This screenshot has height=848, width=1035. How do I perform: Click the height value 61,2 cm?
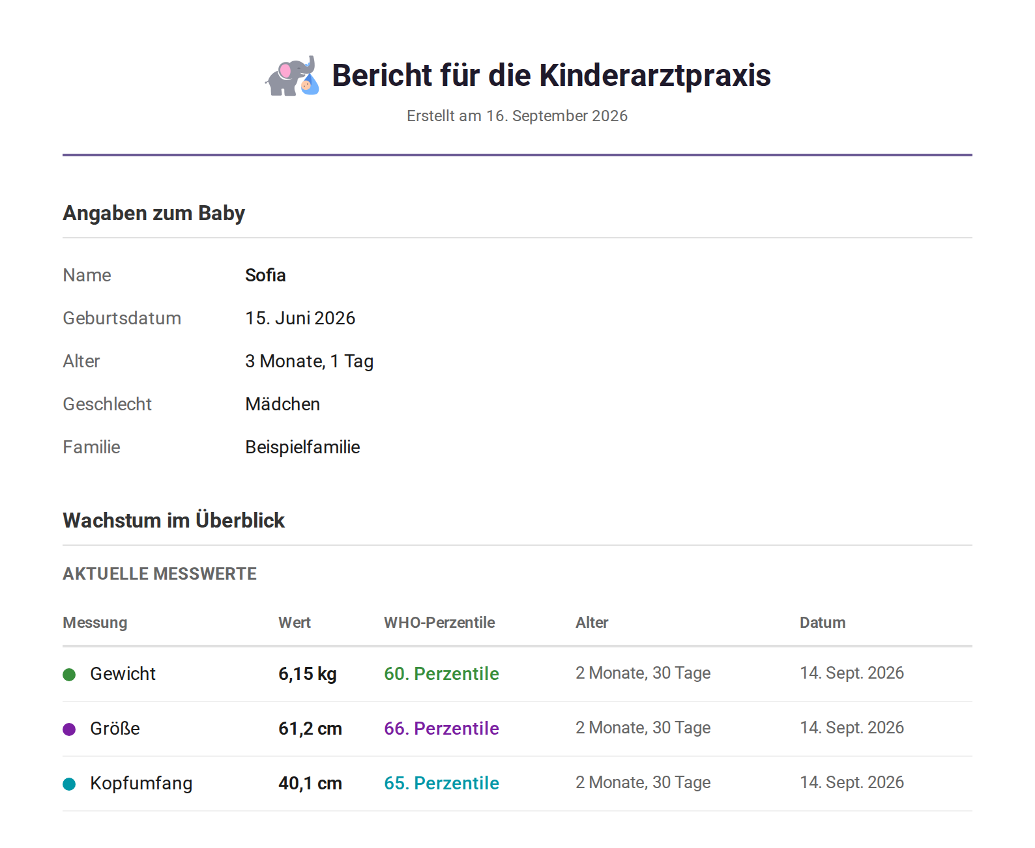[x=310, y=728]
